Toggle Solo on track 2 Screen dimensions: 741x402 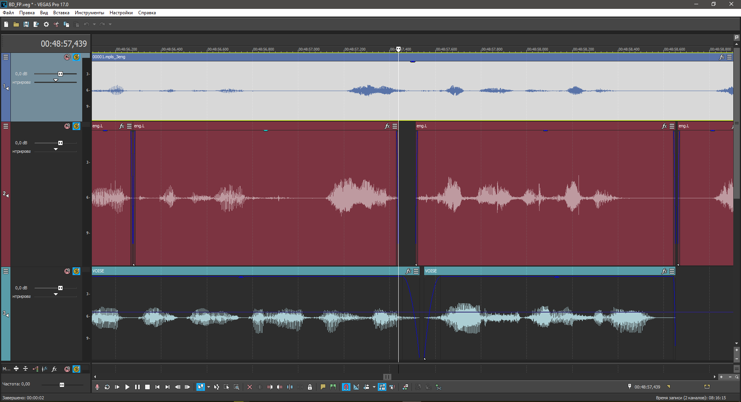(76, 126)
